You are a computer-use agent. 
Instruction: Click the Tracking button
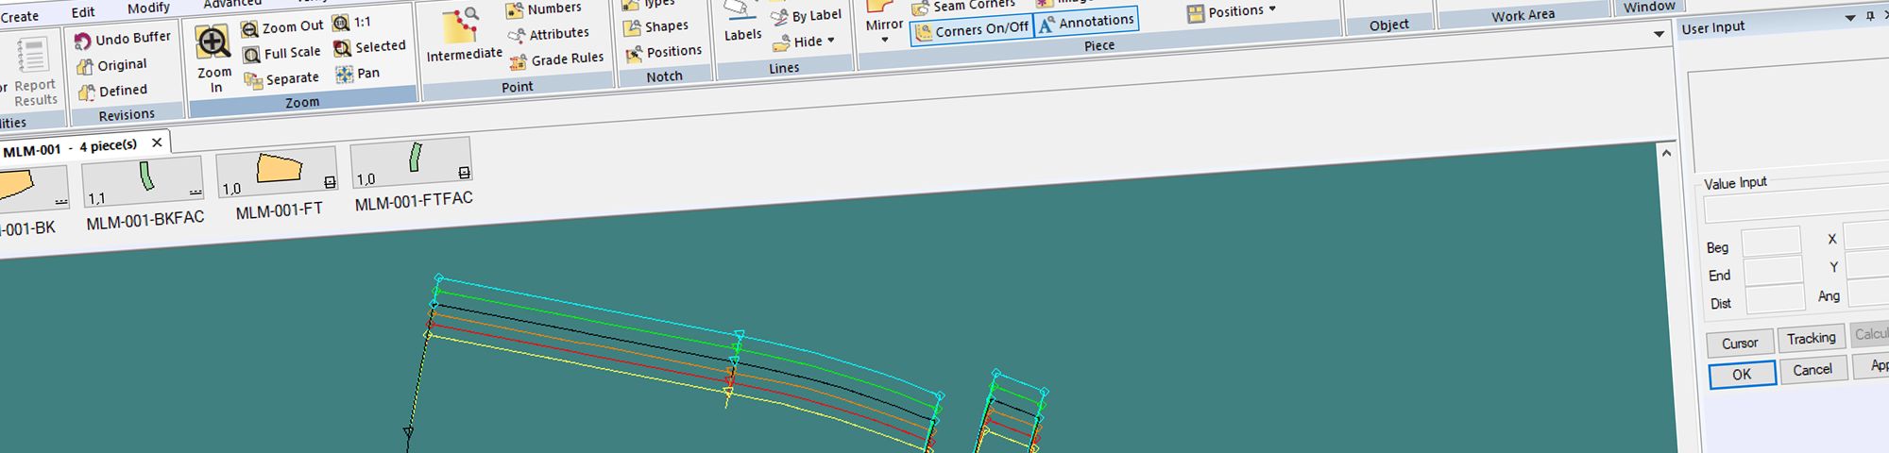[x=1811, y=339]
